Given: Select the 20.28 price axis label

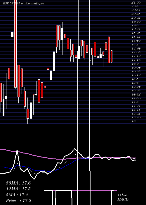Looking at the screenshot, I should coord(136,14).
